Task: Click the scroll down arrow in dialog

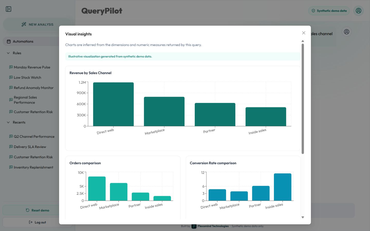Action: tap(303, 217)
